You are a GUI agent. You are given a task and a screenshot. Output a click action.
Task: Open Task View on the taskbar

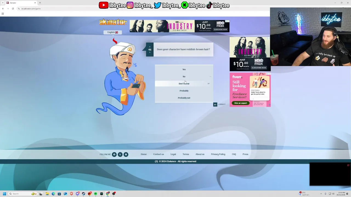pyautogui.click(x=41, y=194)
